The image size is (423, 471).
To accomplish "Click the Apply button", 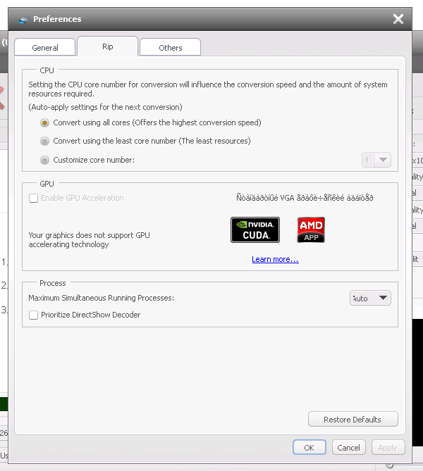I will (388, 448).
